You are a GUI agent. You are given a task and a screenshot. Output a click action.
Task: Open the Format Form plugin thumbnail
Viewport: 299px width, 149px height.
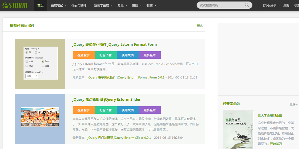coord(40,64)
